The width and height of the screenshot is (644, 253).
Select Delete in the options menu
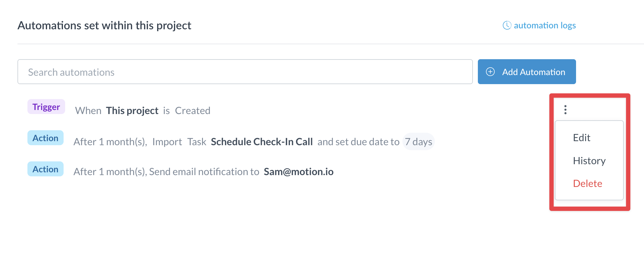coord(588,184)
